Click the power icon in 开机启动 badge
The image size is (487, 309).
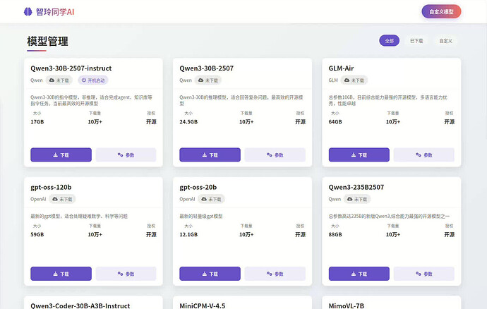(83, 80)
